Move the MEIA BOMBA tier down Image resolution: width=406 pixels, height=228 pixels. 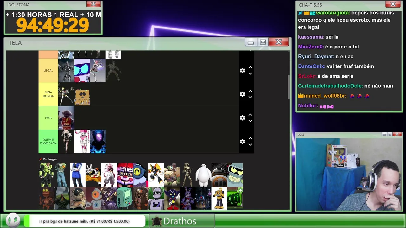point(250,97)
